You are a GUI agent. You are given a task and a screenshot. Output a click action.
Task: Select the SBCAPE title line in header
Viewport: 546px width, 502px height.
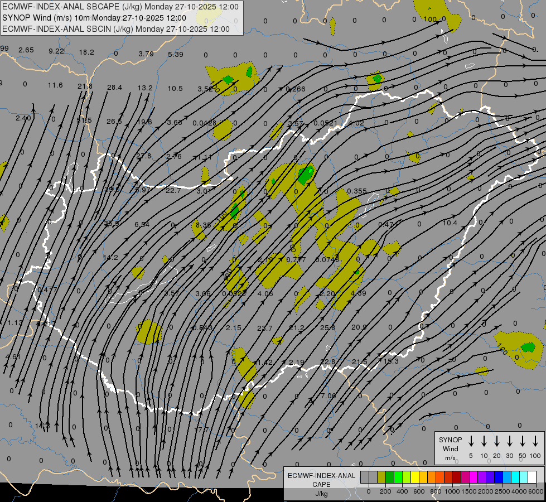[120, 7]
